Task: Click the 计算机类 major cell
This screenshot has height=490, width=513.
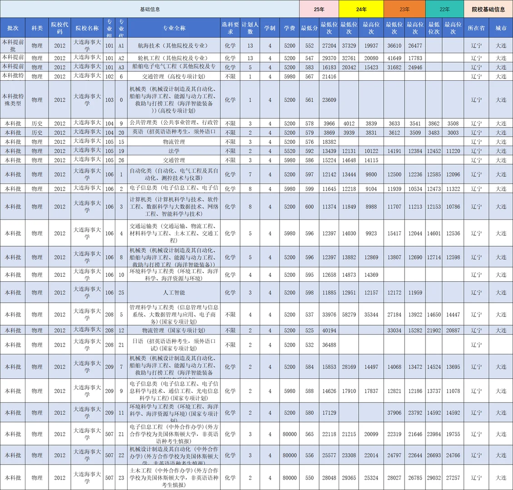Action: point(174,206)
